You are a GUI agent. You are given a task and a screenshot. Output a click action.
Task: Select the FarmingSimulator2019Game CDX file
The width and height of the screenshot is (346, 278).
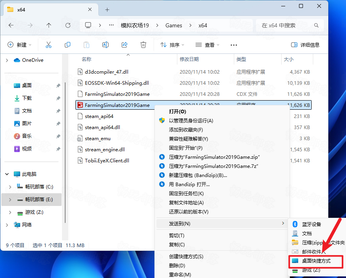[117, 94]
